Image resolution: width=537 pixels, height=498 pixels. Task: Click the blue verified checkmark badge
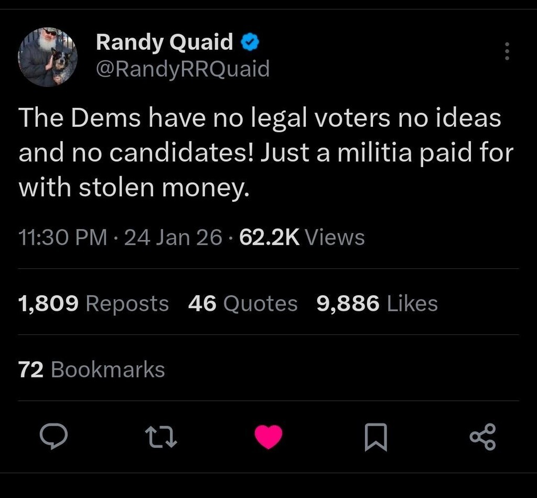[250, 42]
